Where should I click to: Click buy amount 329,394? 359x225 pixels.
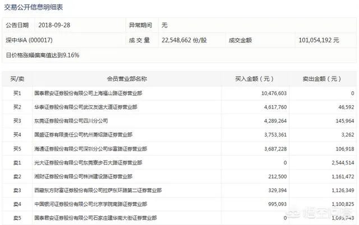278,190
